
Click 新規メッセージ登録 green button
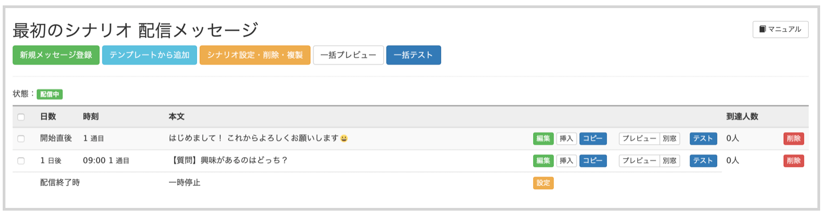click(x=56, y=55)
